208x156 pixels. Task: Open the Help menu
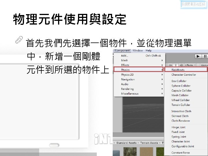click(148, 51)
